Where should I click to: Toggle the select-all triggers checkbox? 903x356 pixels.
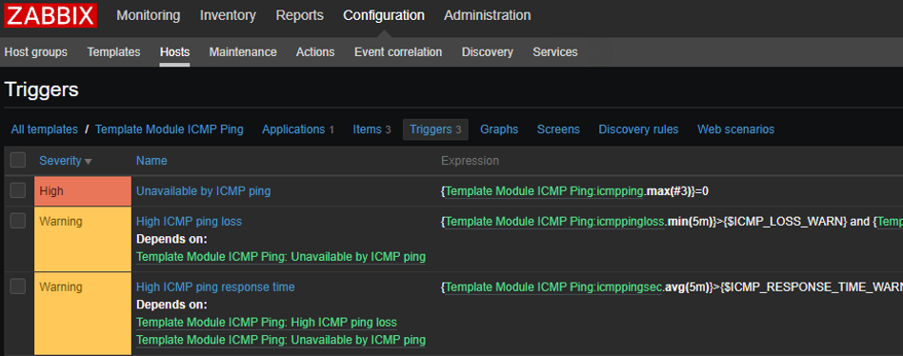pos(18,160)
